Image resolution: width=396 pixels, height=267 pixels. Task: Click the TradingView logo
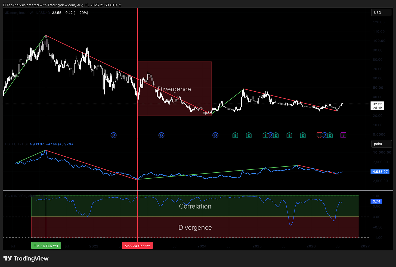(x=26, y=258)
